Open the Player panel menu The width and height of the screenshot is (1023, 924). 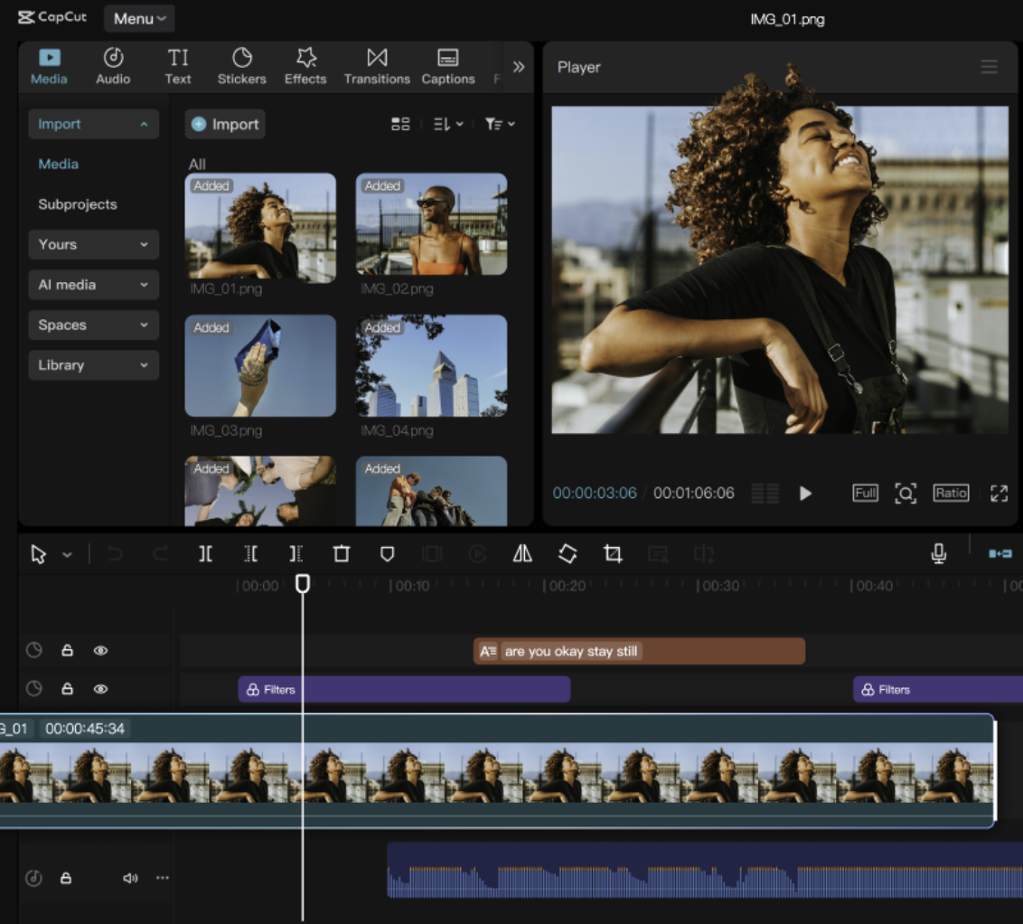click(989, 67)
